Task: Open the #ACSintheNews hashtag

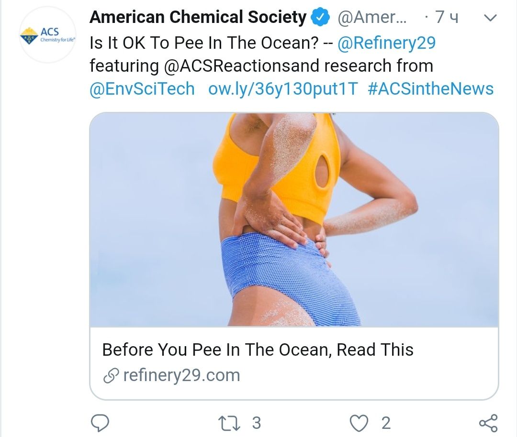Action: click(430, 89)
